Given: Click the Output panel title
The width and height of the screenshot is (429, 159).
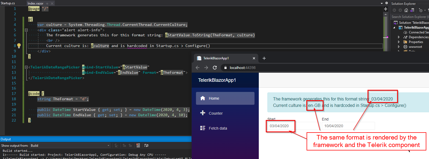Looking at the screenshot, I should (6, 139).
